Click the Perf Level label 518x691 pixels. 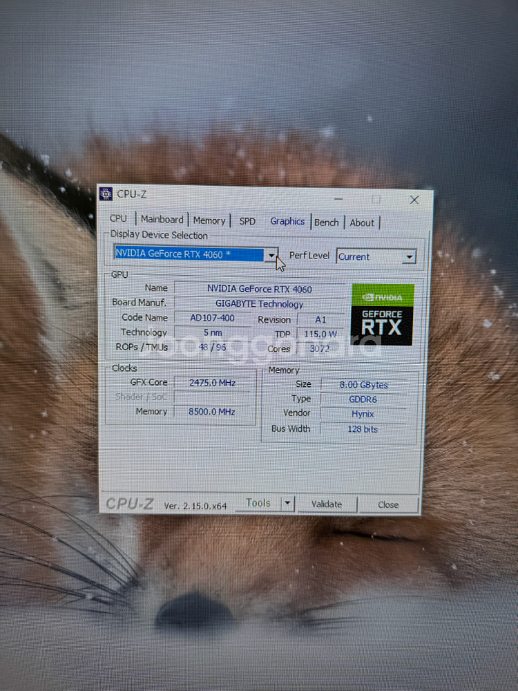[309, 256]
